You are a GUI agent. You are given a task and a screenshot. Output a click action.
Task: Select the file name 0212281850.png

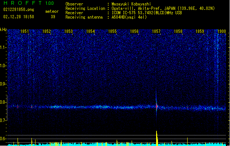pos(19,9)
